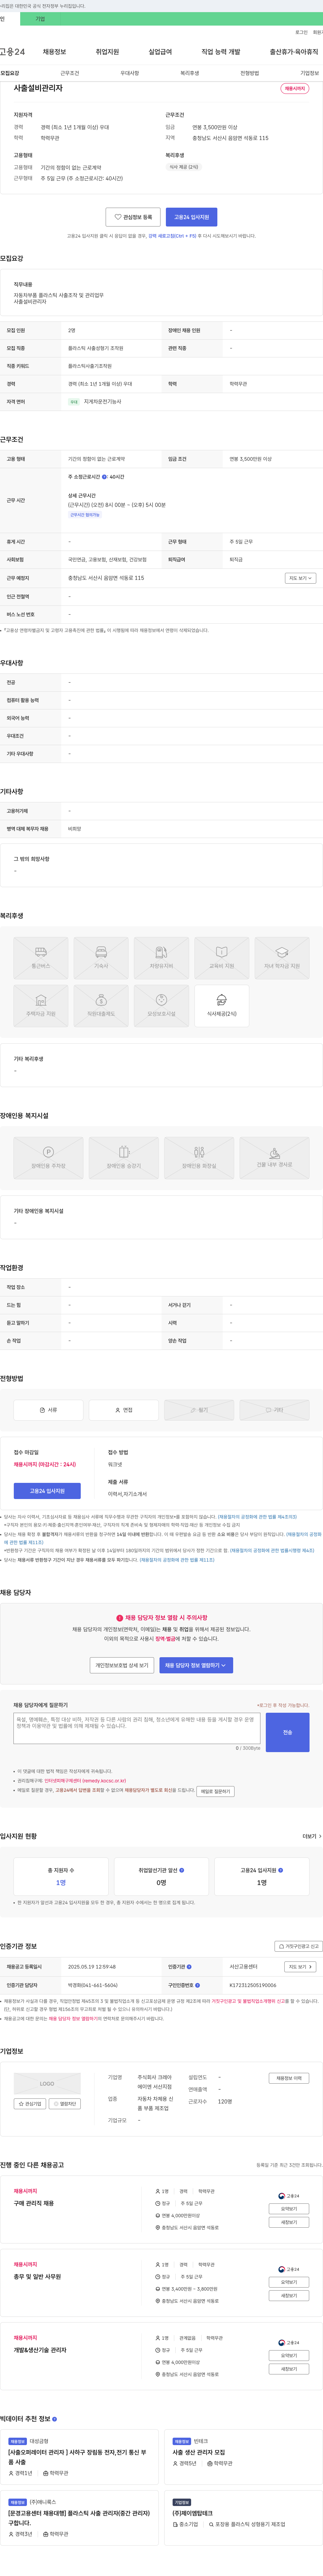Open the 실업급여 menu
The height and width of the screenshot is (2576, 323).
160,52
